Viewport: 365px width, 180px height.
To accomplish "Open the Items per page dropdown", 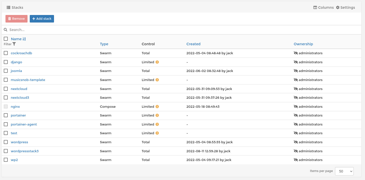I will pos(344,171).
